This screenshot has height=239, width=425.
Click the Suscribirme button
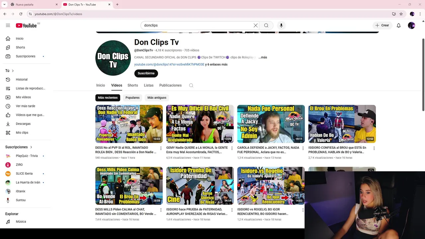[146, 73]
